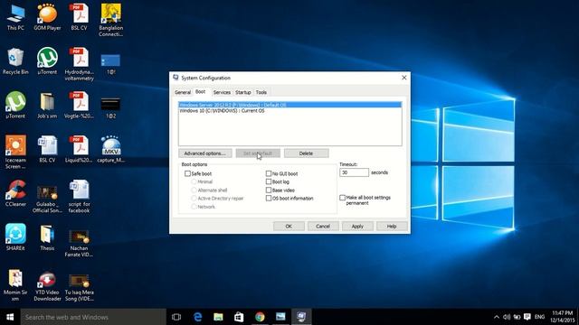Select Windows Server 2012 R2 boot entry

(x=289, y=105)
